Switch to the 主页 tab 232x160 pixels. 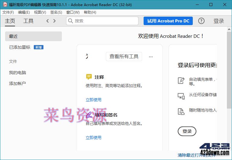tap(10, 21)
